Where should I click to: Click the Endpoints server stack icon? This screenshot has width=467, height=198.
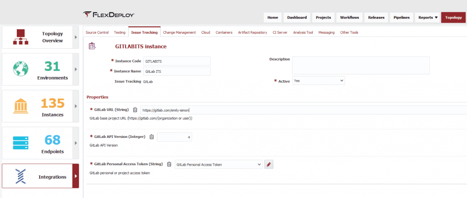[21, 143]
